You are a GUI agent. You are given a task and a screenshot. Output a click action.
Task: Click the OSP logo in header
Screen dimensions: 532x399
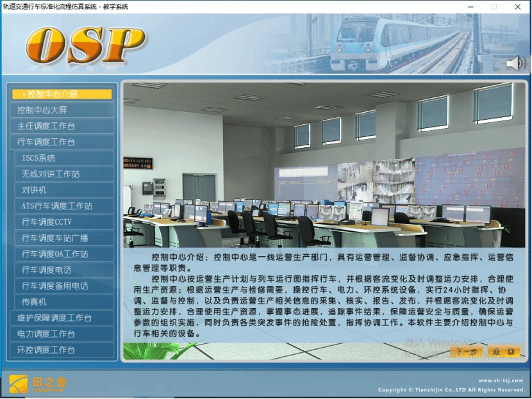point(87,44)
